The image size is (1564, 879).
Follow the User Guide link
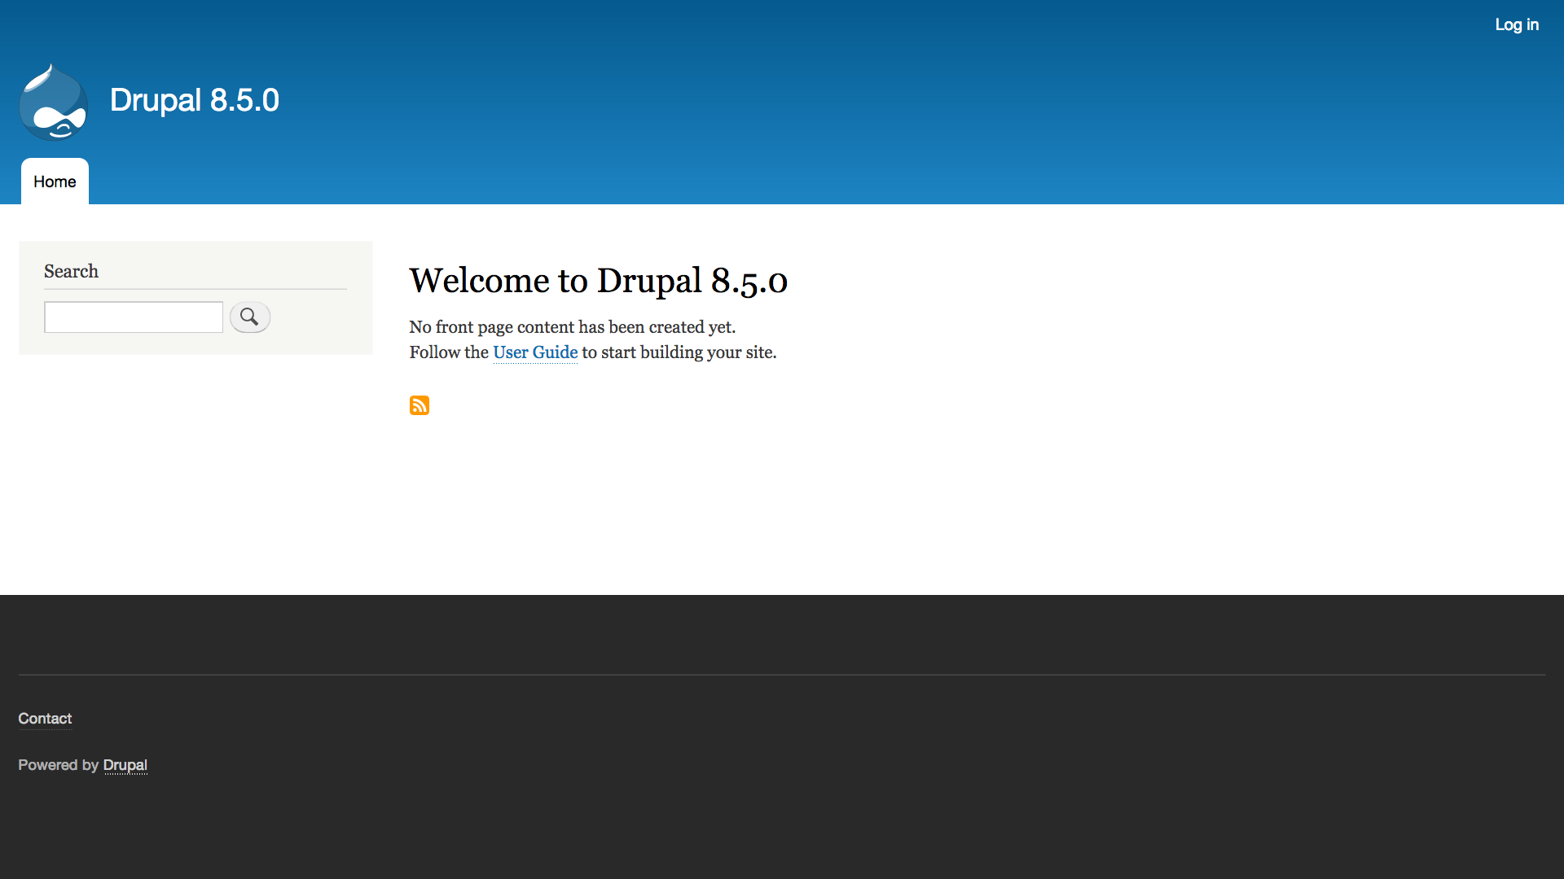coord(535,352)
